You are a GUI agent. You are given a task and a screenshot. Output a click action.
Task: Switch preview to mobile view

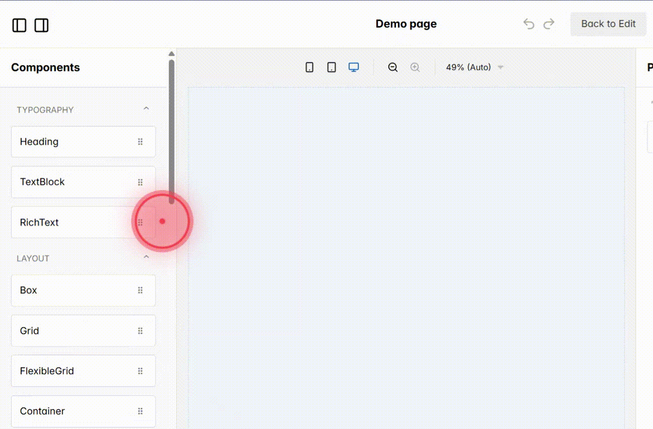(x=309, y=67)
